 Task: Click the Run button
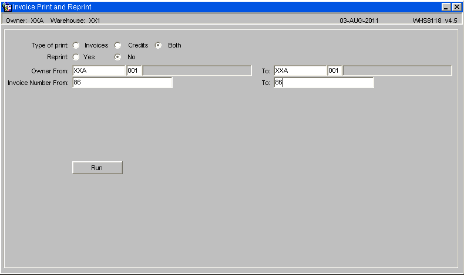click(97, 168)
